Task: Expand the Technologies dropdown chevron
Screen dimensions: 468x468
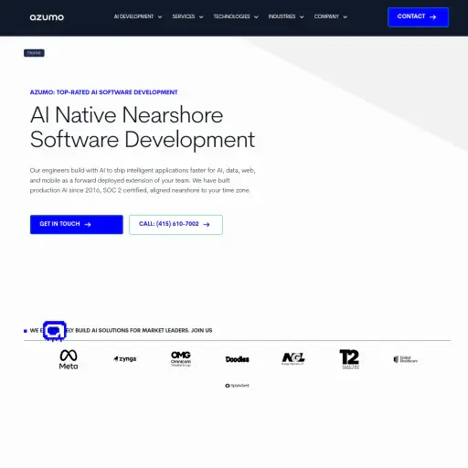Action: point(256,17)
